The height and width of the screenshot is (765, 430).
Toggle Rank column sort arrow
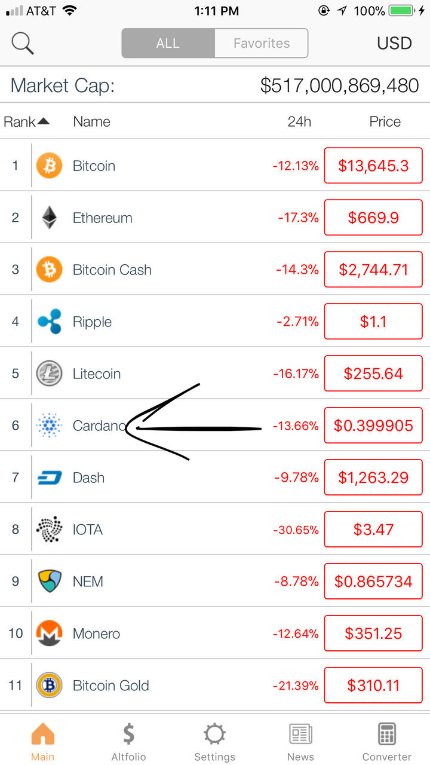[x=43, y=121]
